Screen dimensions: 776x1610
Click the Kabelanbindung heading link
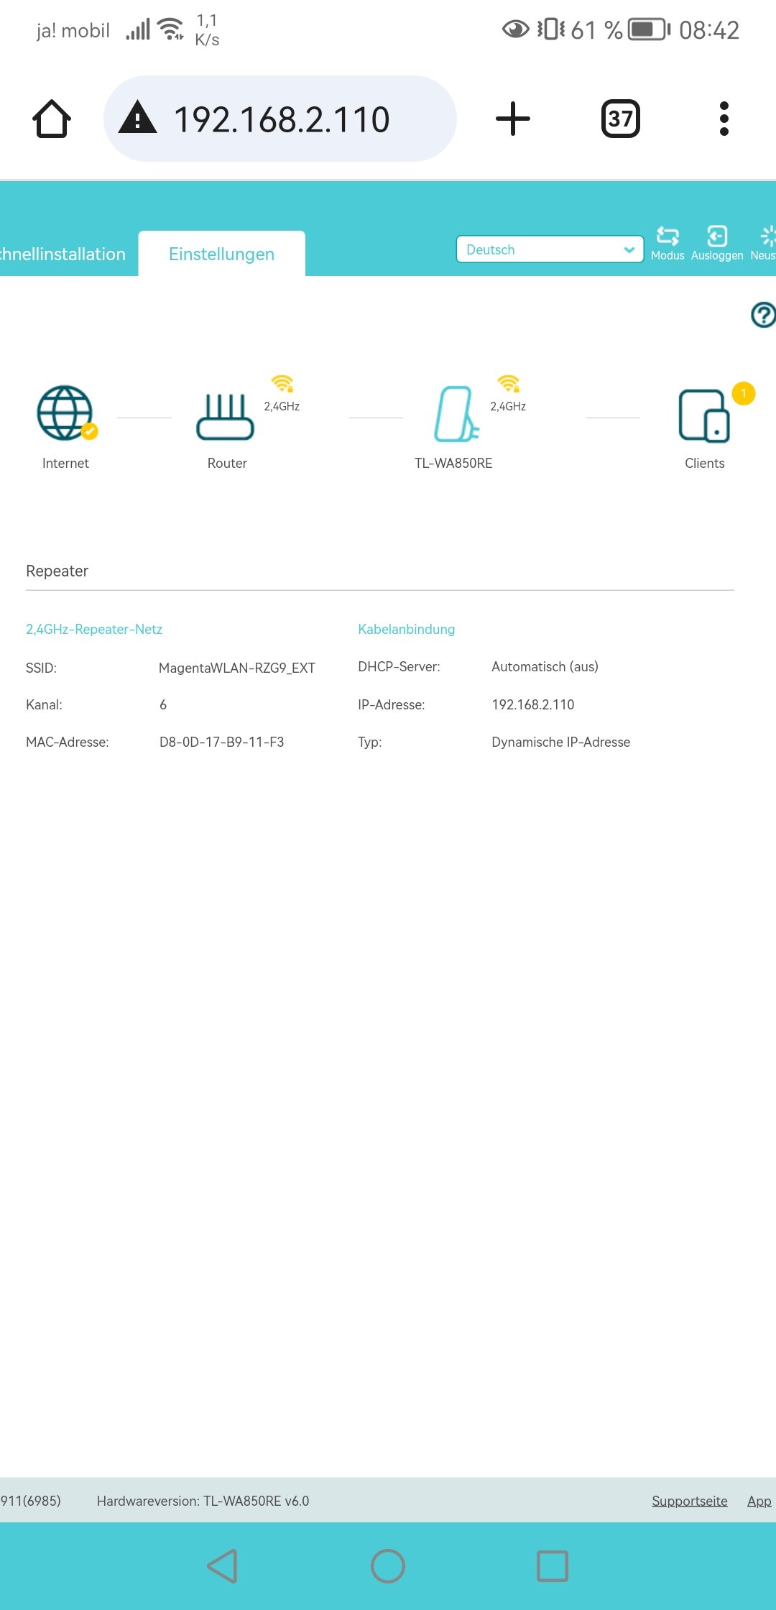407,630
